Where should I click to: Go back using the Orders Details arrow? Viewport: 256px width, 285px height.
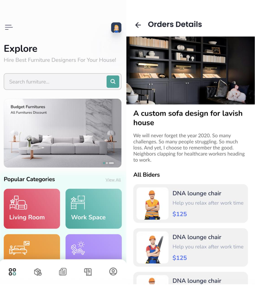click(x=138, y=25)
